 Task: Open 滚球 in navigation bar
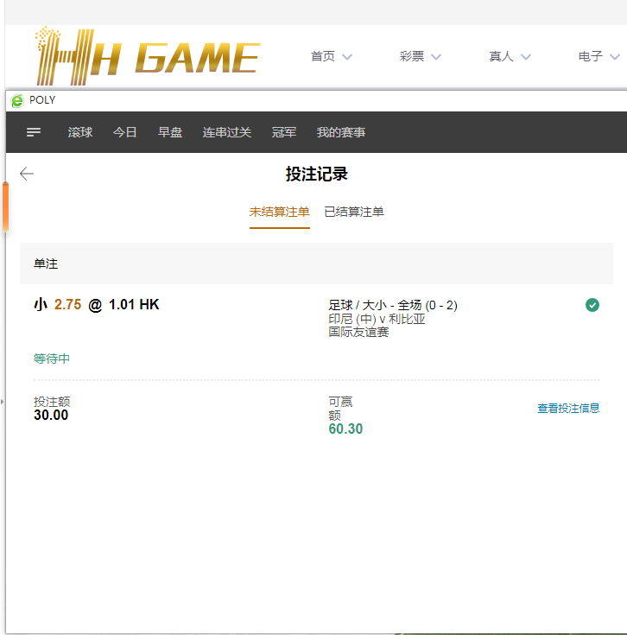[x=80, y=132]
